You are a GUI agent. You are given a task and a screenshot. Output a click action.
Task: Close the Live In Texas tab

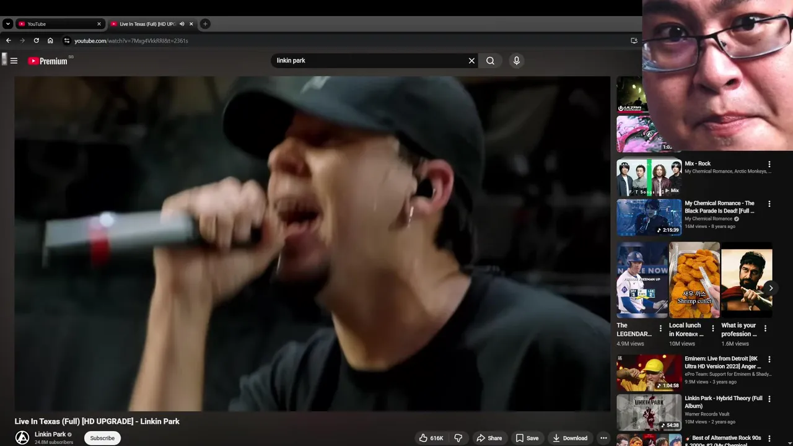(191, 24)
